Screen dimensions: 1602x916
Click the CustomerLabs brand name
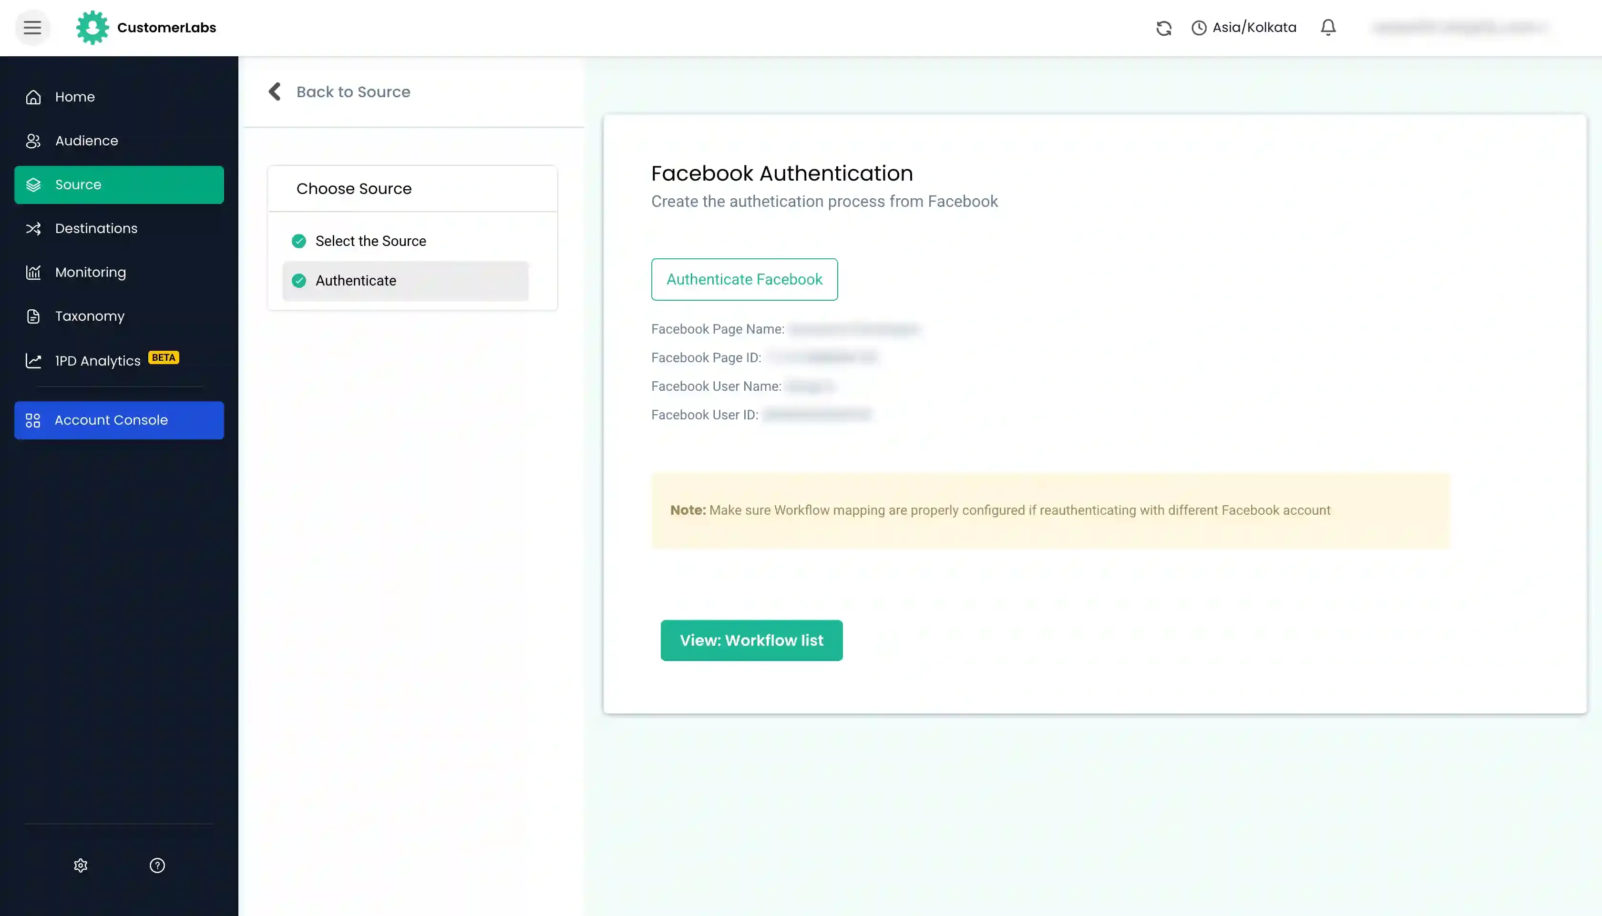tap(167, 28)
